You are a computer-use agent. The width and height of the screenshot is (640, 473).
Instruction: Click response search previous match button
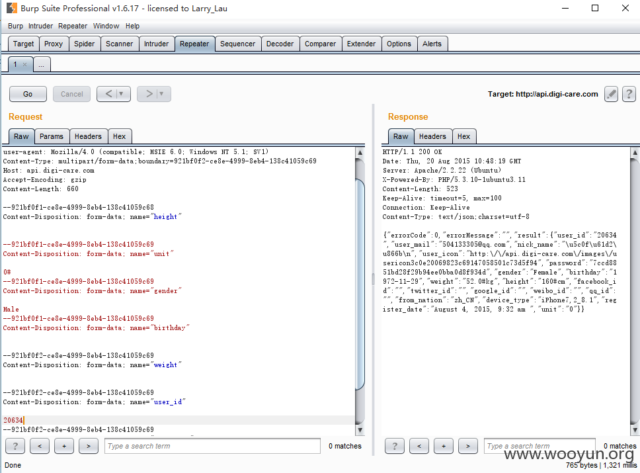(419, 446)
